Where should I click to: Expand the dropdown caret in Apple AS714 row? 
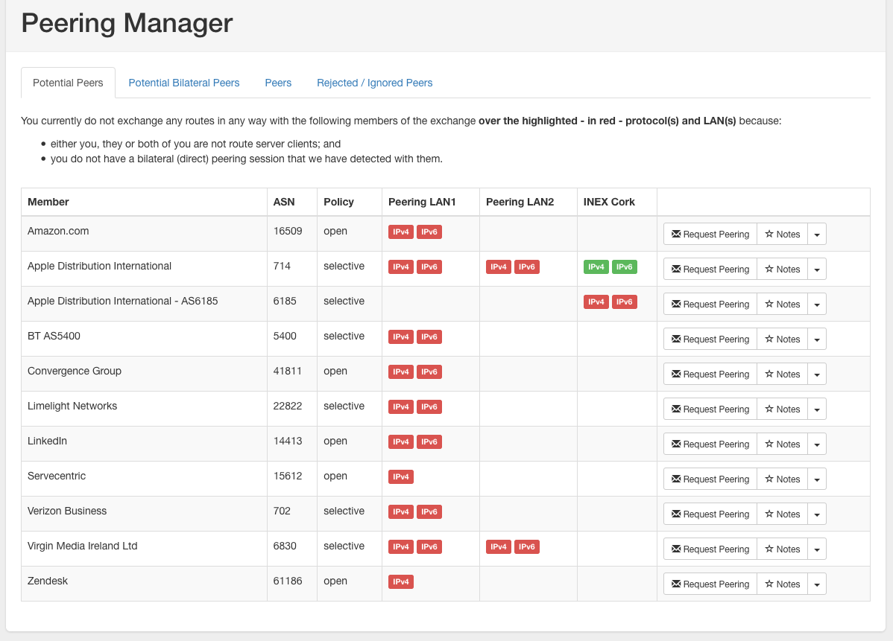pyautogui.click(x=817, y=269)
